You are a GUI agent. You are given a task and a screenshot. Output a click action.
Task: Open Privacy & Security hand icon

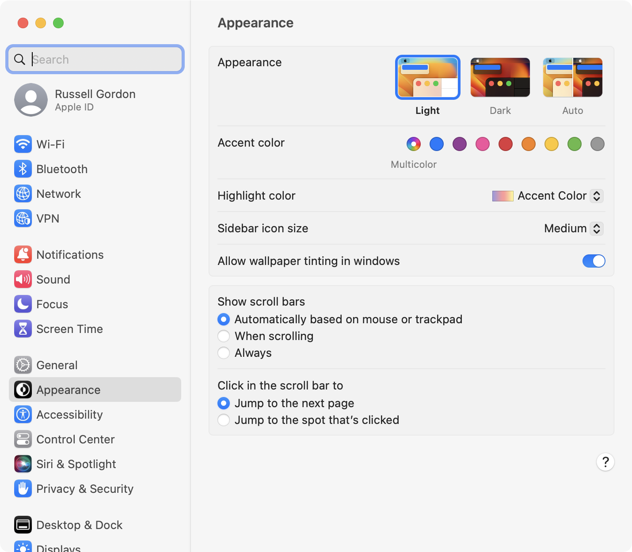pos(23,489)
